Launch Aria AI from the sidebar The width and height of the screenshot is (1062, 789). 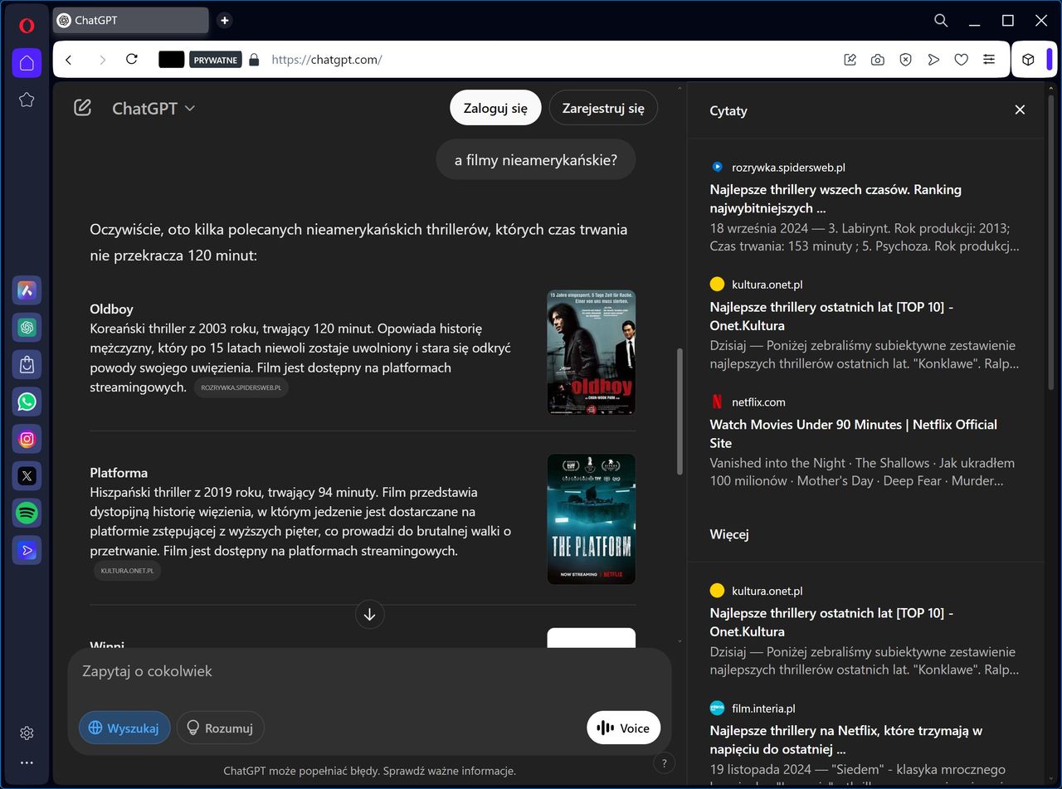27,290
